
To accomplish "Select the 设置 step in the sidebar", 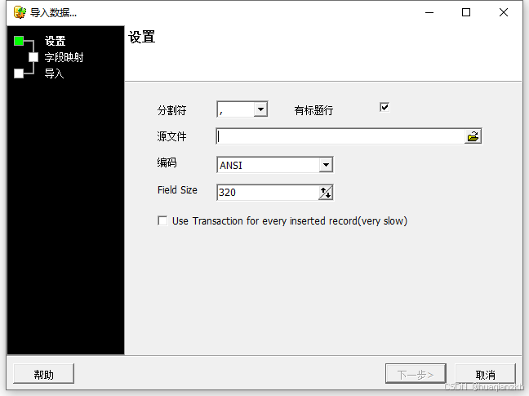I will coord(55,41).
